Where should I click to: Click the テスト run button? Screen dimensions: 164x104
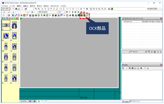coord(24,101)
